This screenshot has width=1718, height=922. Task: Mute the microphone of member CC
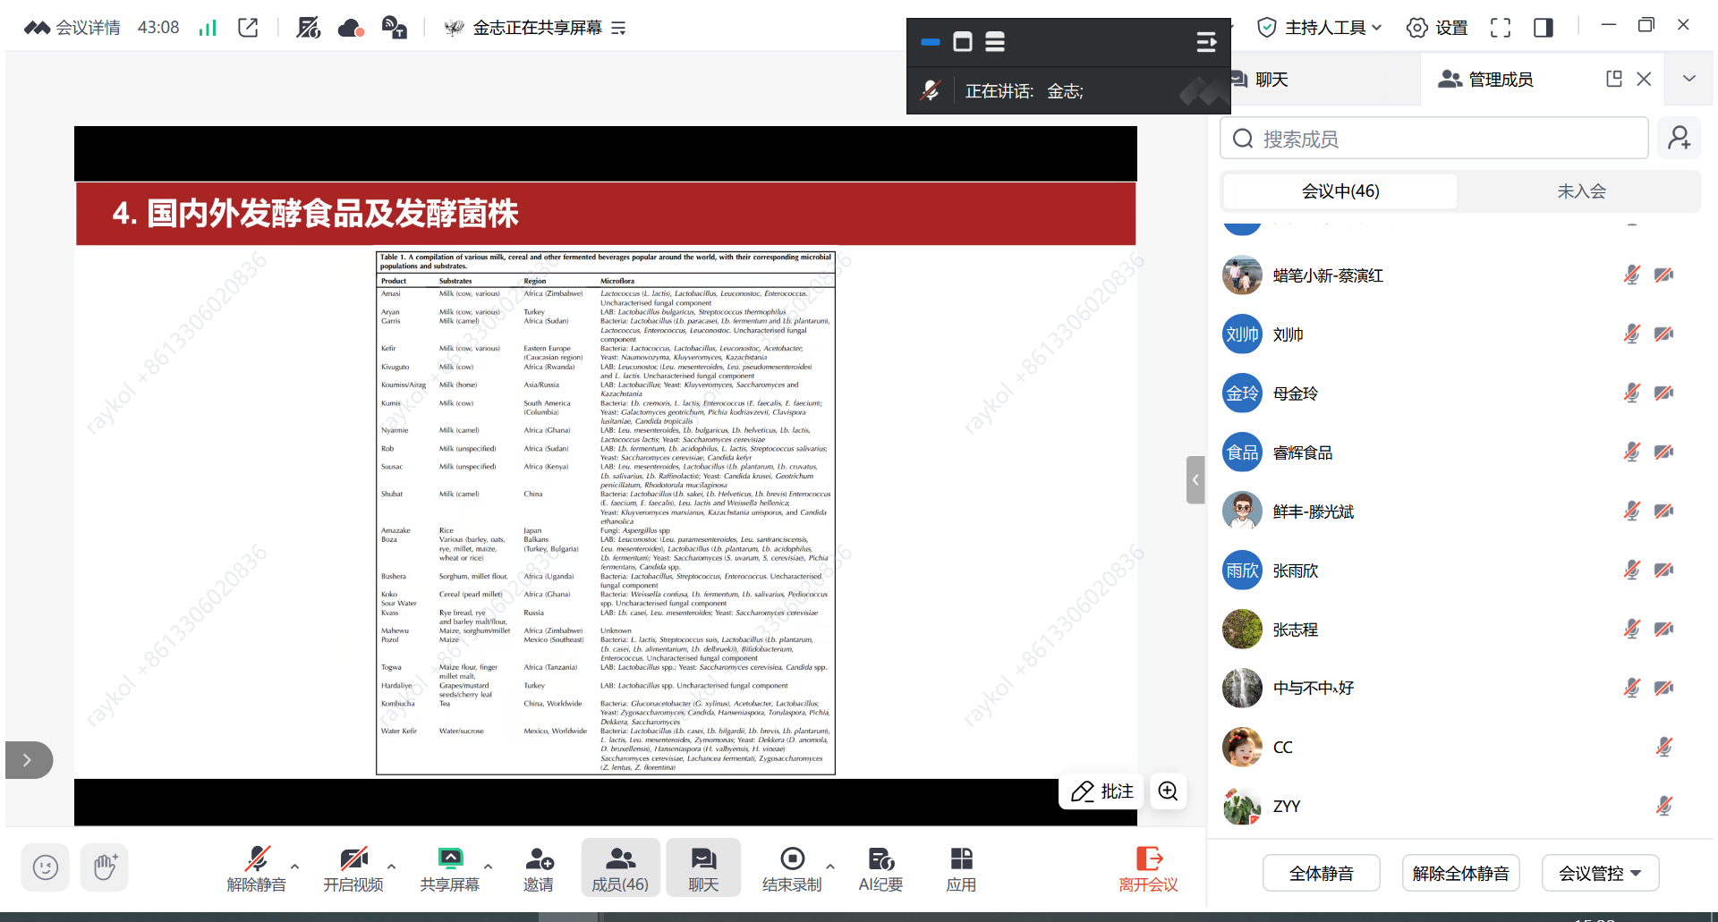pyautogui.click(x=1664, y=746)
